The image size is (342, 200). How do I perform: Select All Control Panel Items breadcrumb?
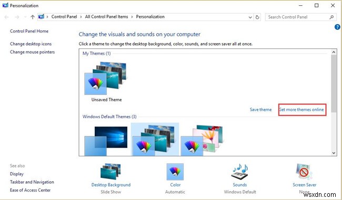(x=106, y=17)
